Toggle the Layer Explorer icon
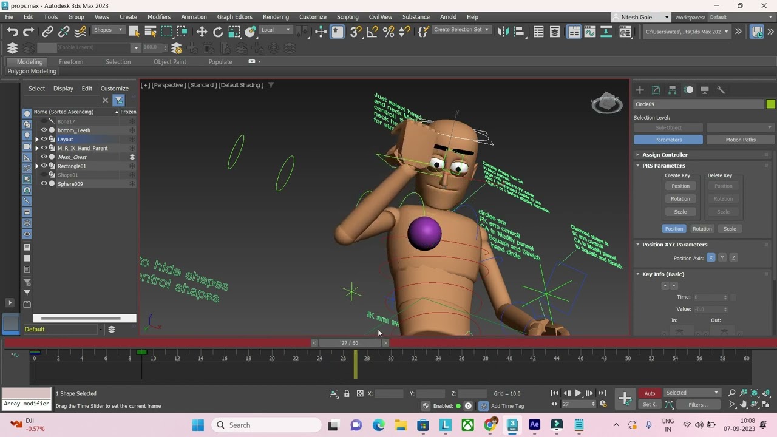 554,32
